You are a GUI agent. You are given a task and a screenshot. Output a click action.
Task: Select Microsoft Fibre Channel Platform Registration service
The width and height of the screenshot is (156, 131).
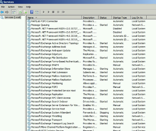point(56,127)
